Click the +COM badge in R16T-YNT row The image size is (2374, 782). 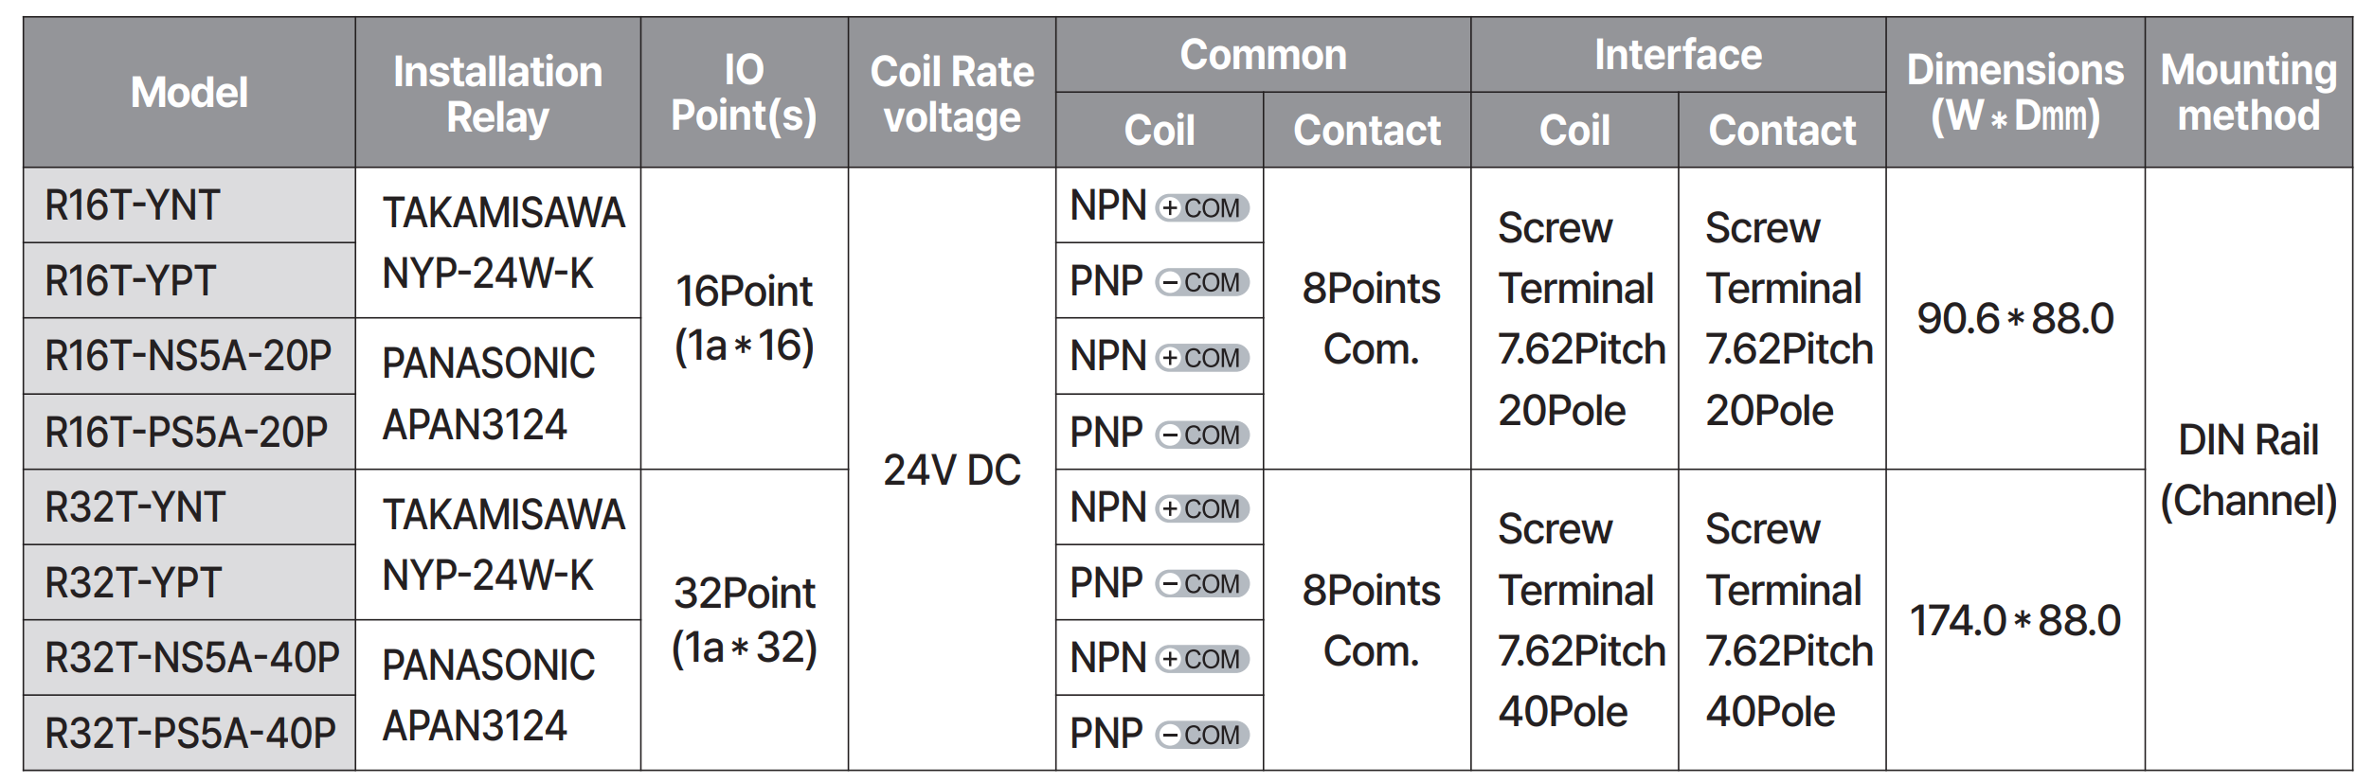(x=1201, y=207)
